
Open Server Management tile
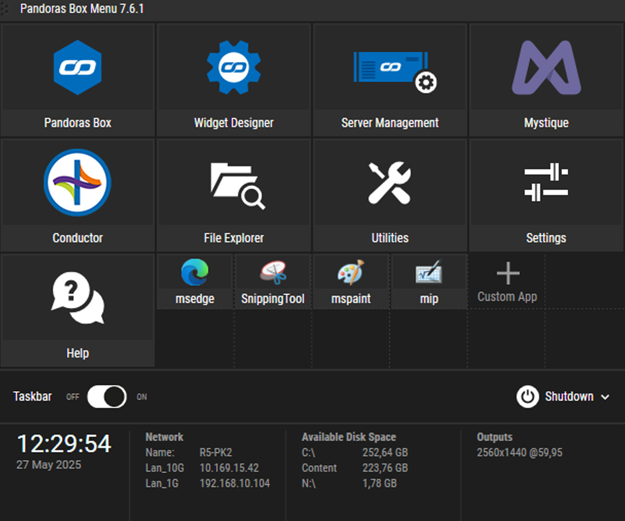(x=390, y=79)
